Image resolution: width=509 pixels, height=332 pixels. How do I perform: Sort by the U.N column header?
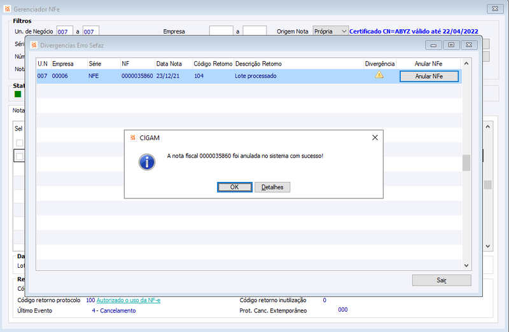43,64
